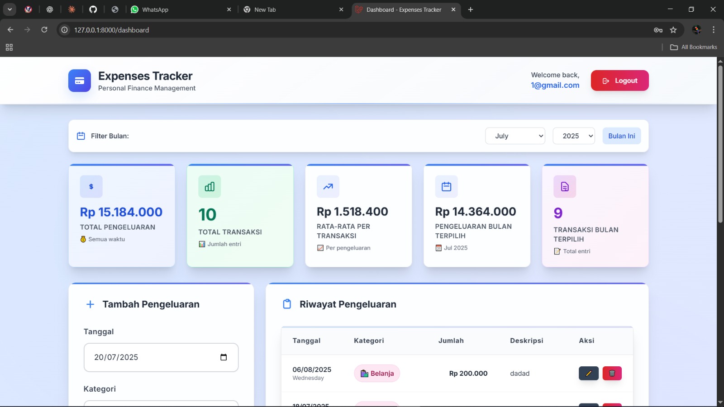724x407 pixels.
Task: Click the clipboard icon beside Riwayat Pengeluaran
Action: coord(287,304)
